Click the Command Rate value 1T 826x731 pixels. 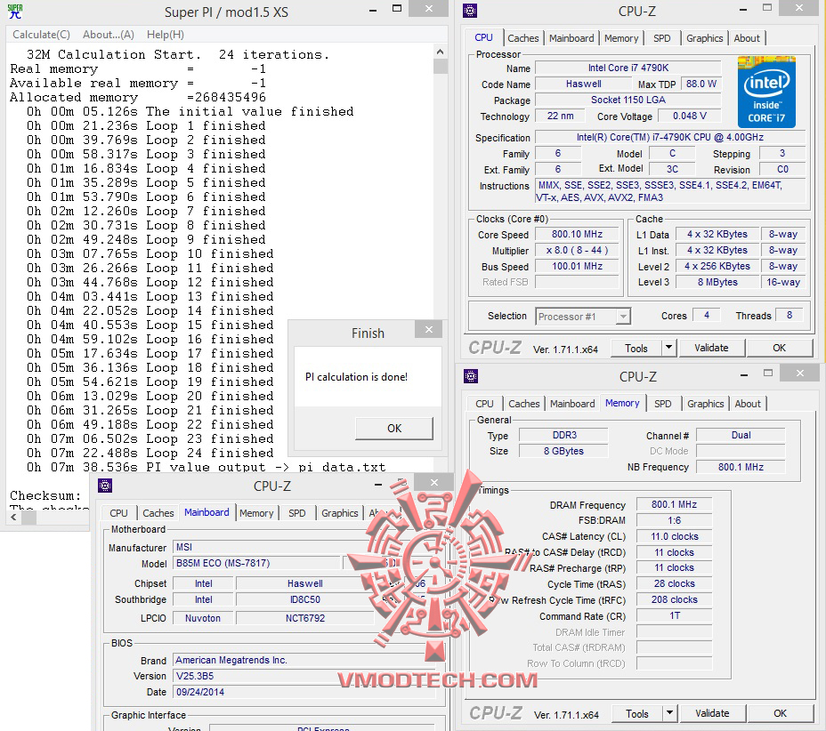point(674,615)
